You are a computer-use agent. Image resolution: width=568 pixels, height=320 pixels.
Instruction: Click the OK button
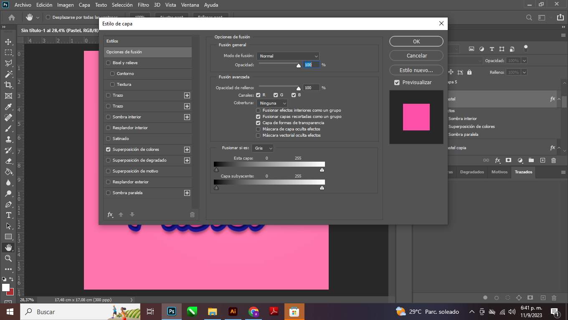click(x=416, y=41)
